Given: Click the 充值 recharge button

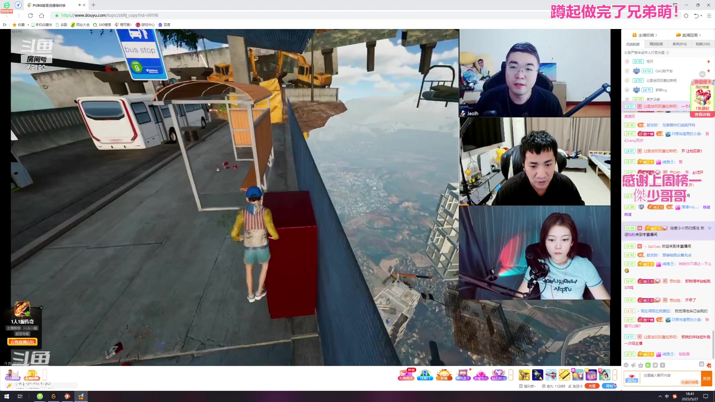Looking at the screenshot, I should [592, 386].
